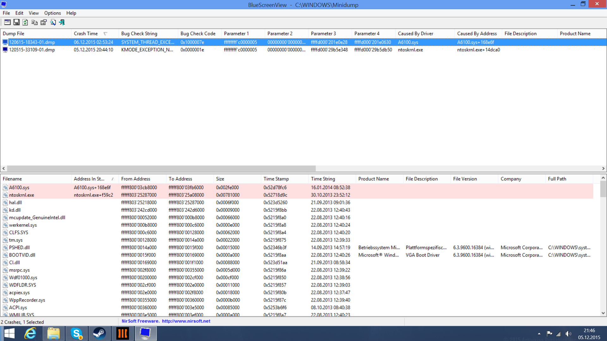Show hidden system tray icons arrow

[539, 333]
